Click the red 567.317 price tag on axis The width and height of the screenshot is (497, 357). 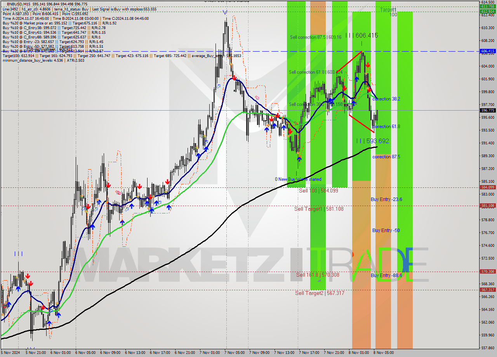pyautogui.click(x=488, y=289)
